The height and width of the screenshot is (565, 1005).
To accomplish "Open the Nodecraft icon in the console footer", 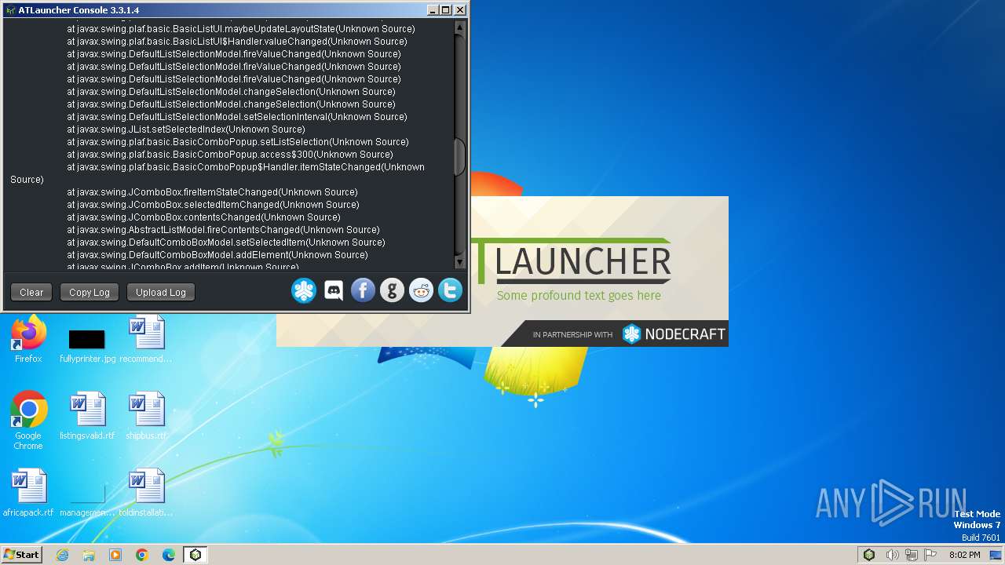I will [x=304, y=291].
